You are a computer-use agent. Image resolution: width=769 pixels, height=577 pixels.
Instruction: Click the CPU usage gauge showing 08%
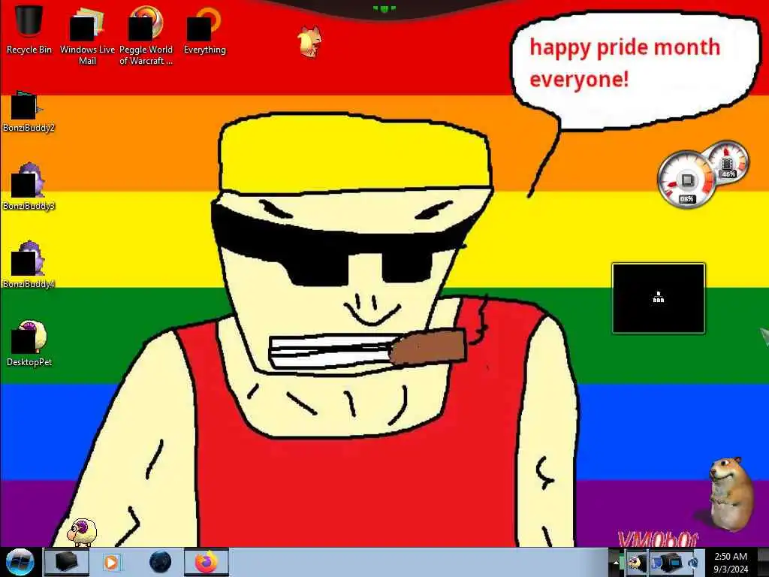tap(686, 180)
